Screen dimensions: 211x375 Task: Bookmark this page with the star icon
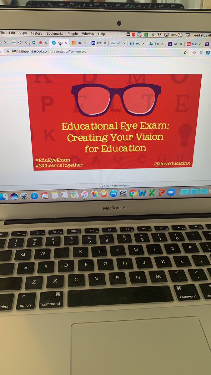click(x=185, y=52)
